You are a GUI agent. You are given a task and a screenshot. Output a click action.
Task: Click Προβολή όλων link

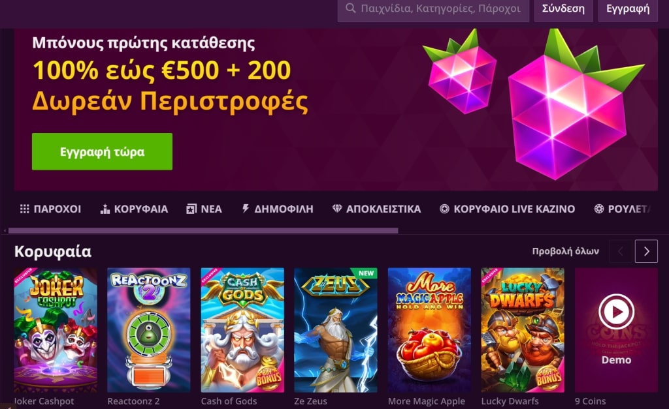[565, 251]
